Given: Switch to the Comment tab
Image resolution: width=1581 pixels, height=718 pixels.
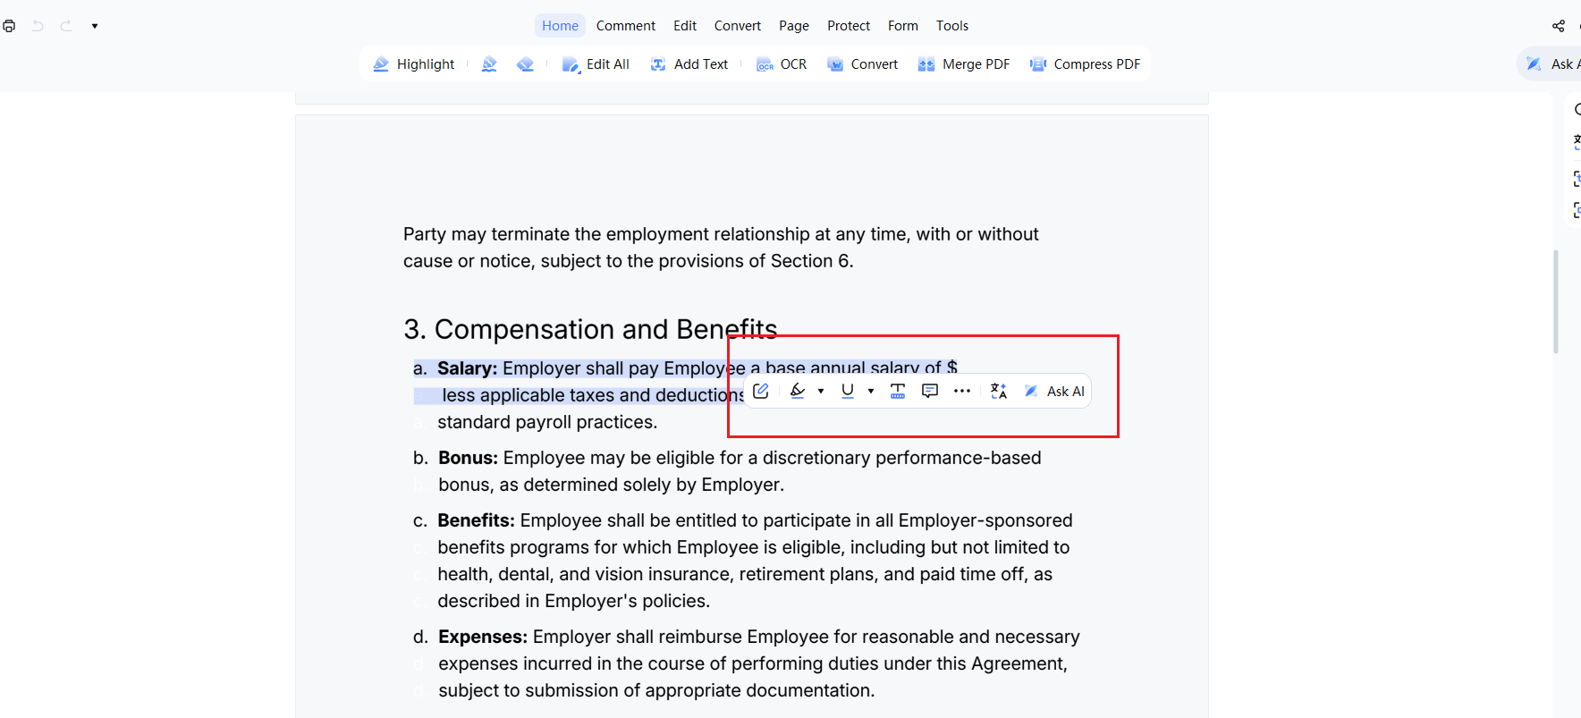Looking at the screenshot, I should click(625, 26).
